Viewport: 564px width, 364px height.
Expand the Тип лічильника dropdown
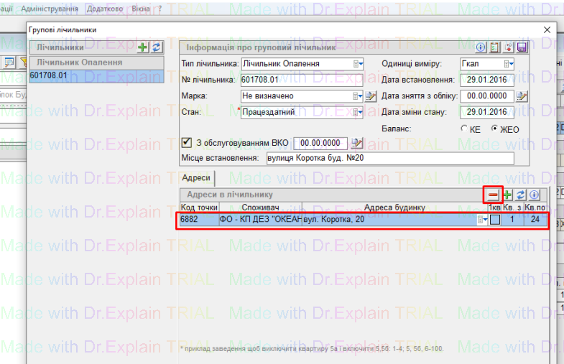359,64
